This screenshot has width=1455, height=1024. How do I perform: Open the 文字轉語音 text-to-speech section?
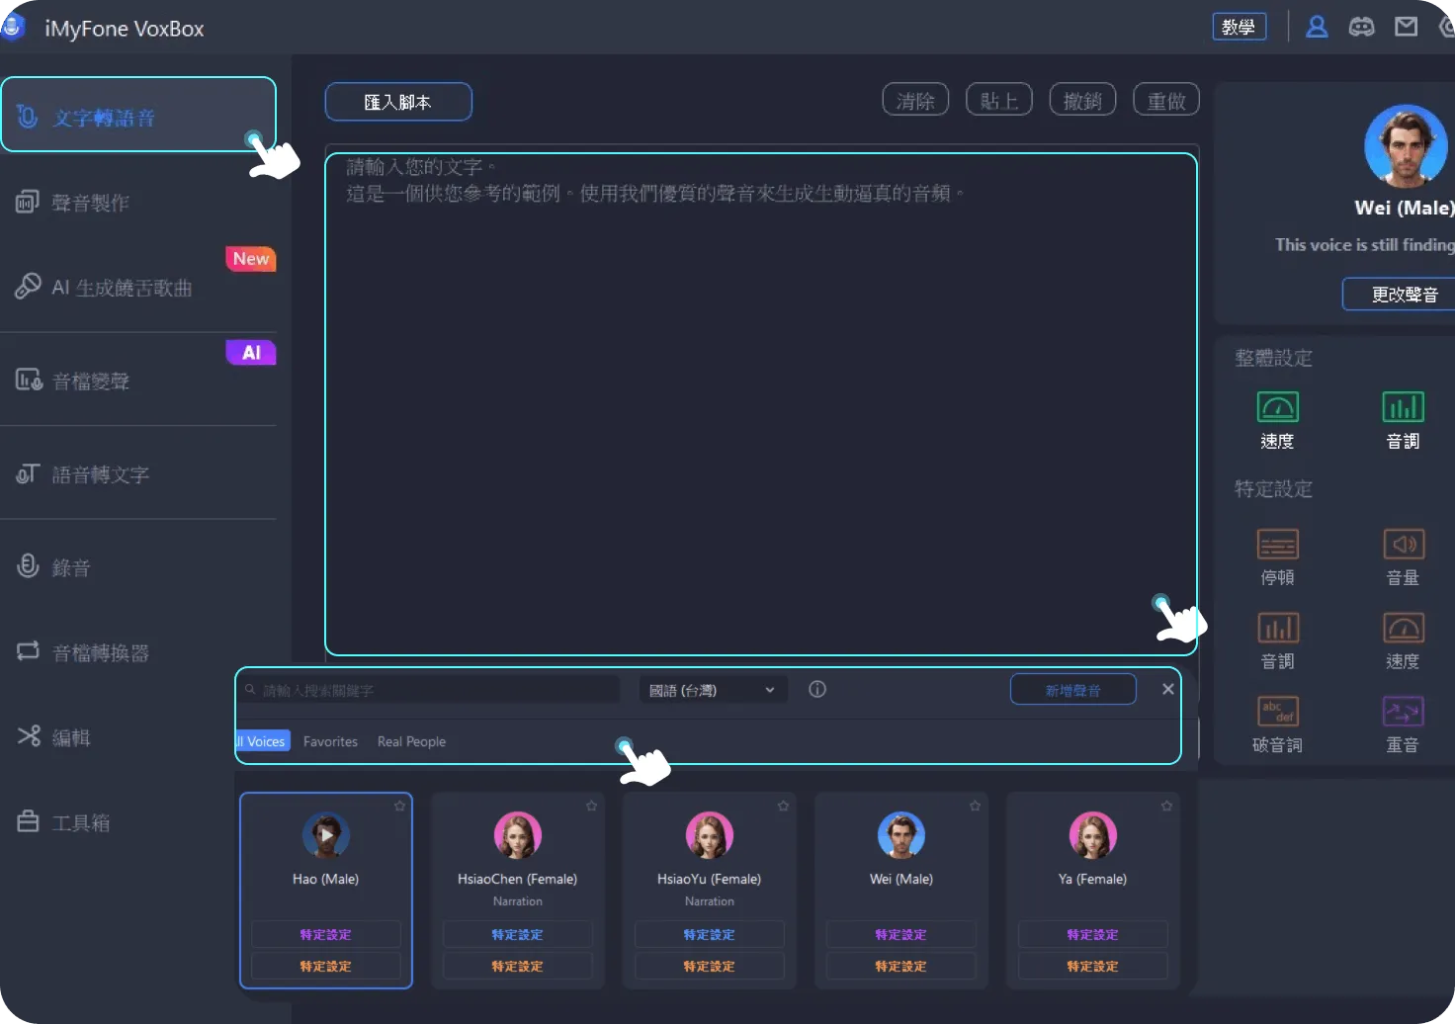[x=138, y=116]
